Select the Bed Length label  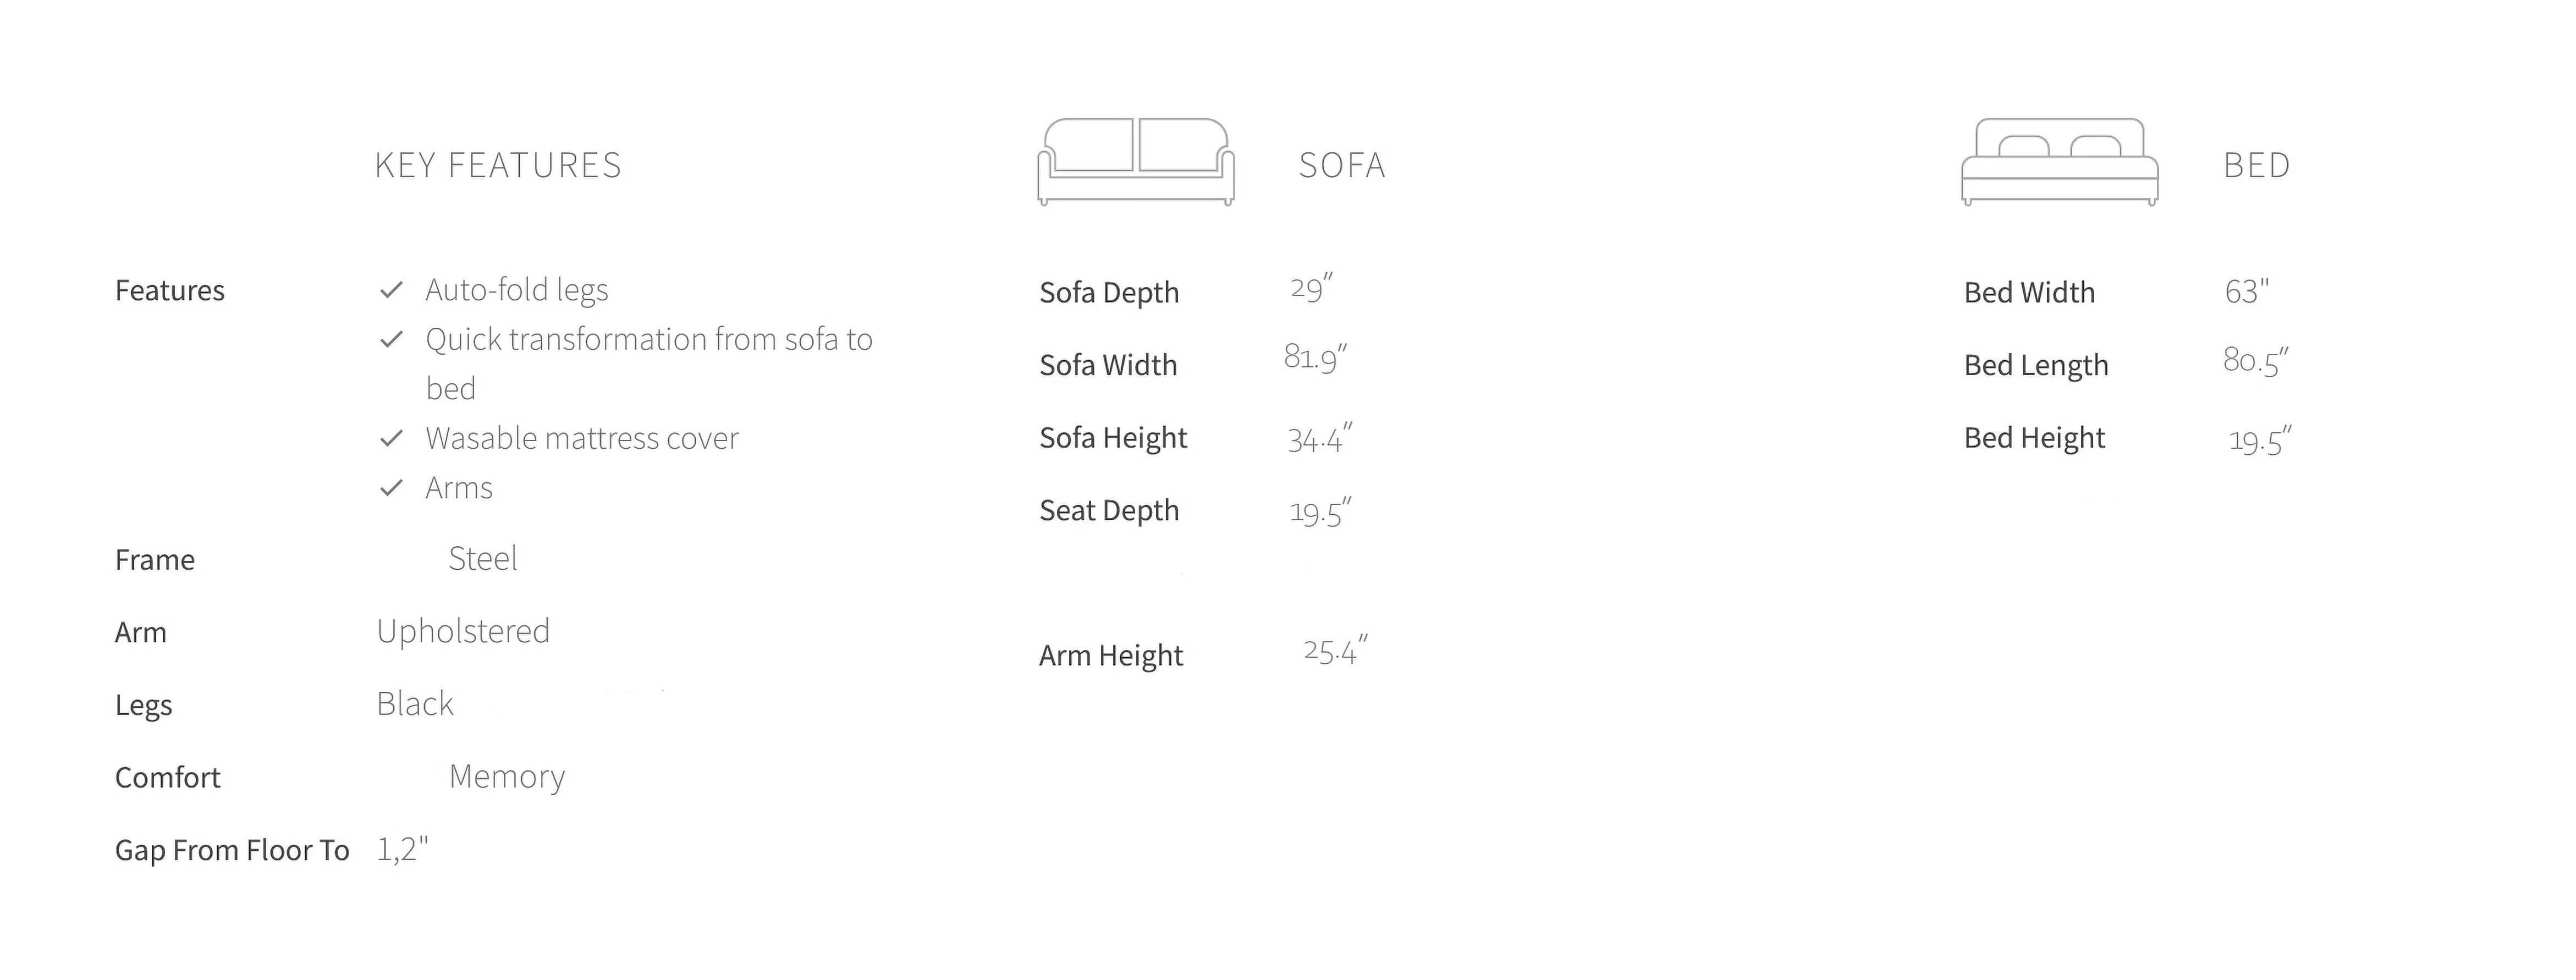(2036, 365)
